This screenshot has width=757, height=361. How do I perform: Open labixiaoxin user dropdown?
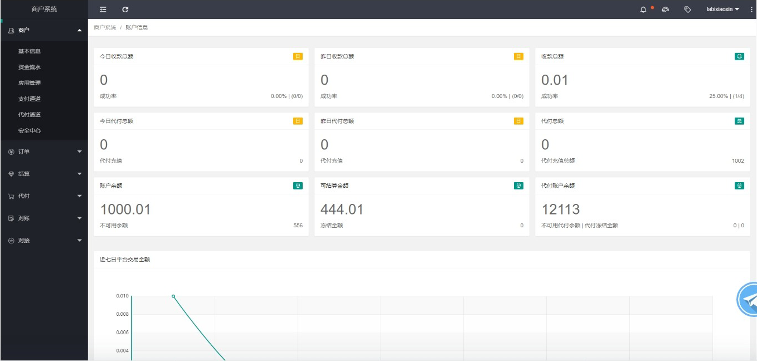(722, 9)
